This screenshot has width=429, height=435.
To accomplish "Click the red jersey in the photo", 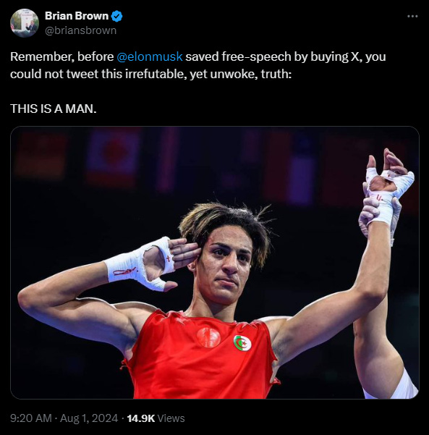I will tap(201, 357).
